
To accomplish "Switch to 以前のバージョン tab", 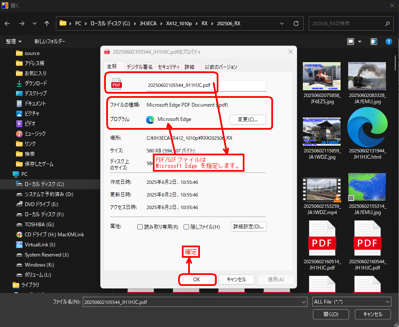I will click(x=220, y=67).
